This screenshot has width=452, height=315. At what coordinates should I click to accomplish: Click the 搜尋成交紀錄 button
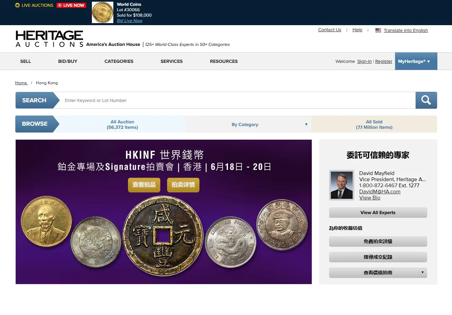378,257
